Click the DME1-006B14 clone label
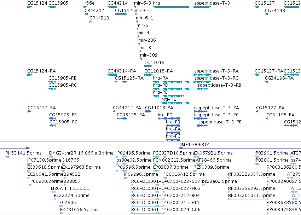The image size is (301, 215). (x=194, y=145)
